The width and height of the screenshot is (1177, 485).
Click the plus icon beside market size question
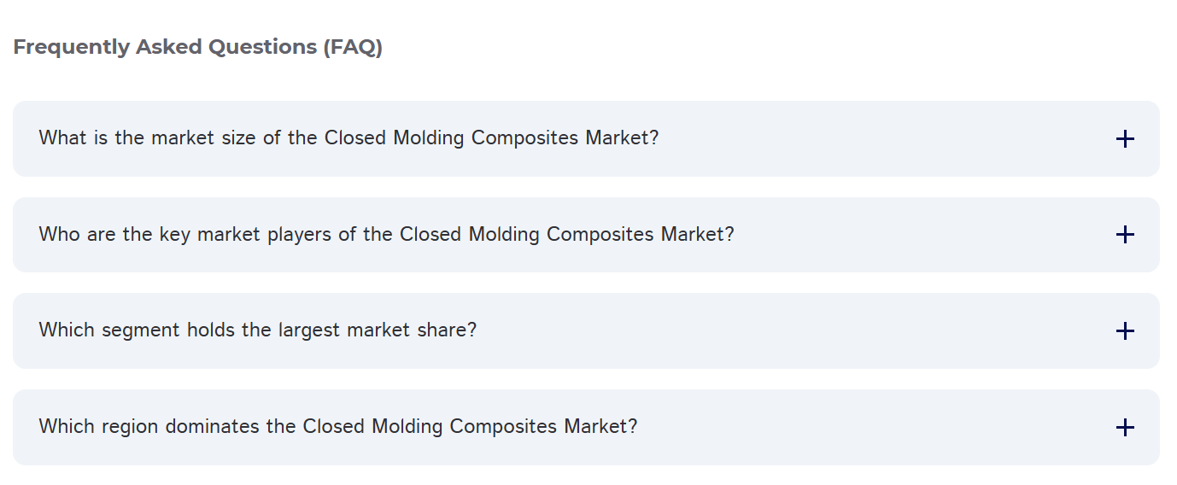pos(1125,138)
